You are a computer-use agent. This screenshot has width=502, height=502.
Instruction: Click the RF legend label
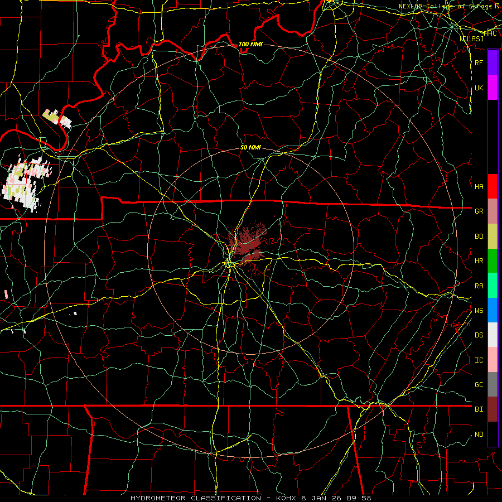click(479, 62)
